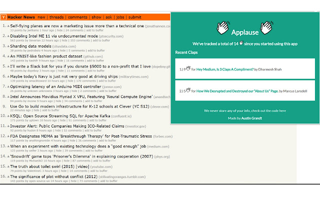The height and width of the screenshot is (200, 320).
Task: Click the 'Recent Claps' heading
Action: point(186,52)
